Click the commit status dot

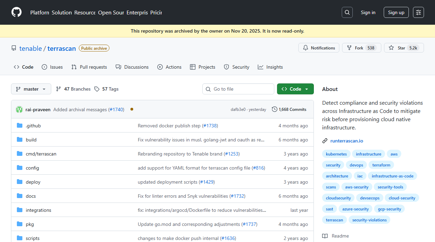pos(132,109)
